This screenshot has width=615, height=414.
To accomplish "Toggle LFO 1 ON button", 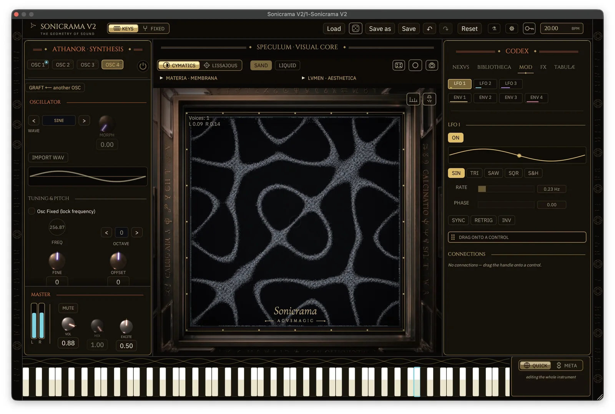I will 455,138.
